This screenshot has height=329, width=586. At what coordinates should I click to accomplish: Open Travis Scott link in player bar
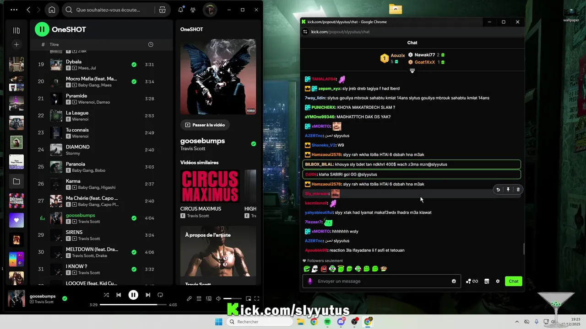(44, 302)
